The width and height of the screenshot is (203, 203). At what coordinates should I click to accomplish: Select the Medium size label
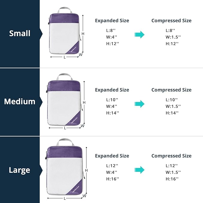coord(20,102)
